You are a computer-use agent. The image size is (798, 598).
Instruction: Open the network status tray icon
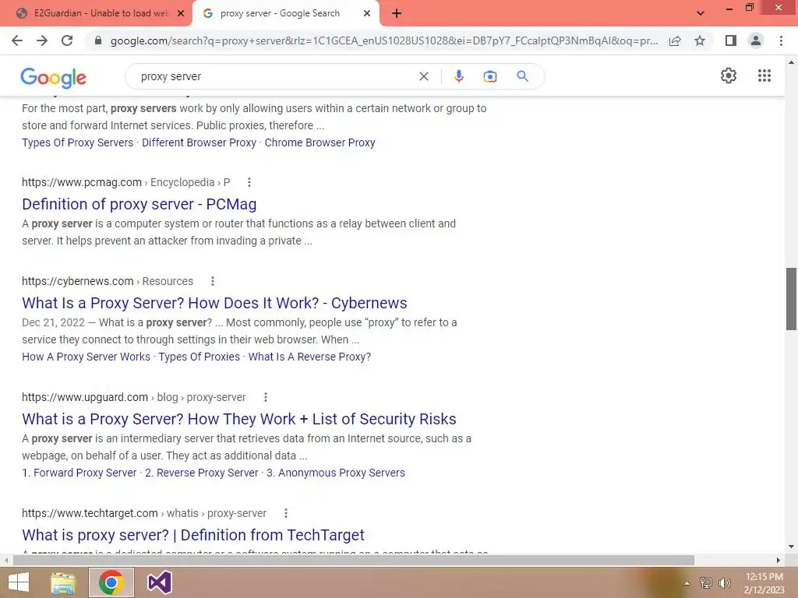[705, 583]
